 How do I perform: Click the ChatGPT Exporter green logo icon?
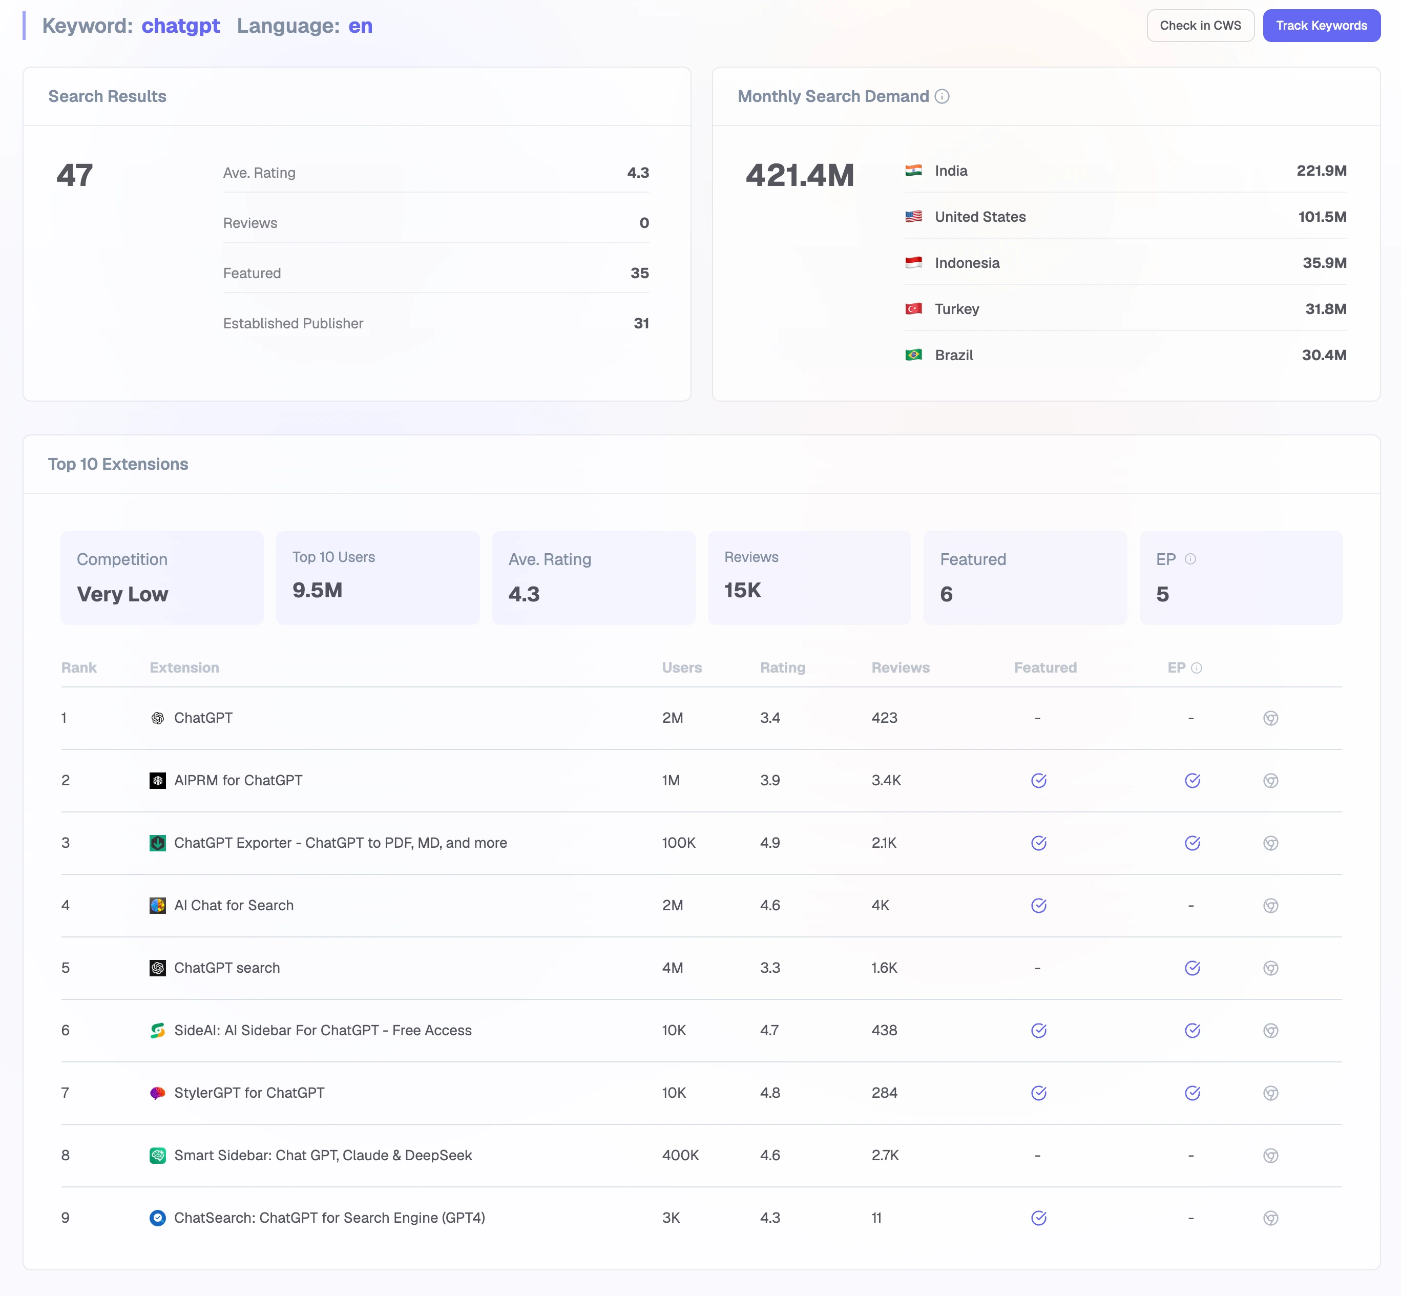(x=158, y=843)
